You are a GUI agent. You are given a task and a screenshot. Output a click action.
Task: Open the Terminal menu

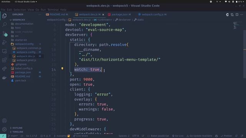(x=53, y=10)
